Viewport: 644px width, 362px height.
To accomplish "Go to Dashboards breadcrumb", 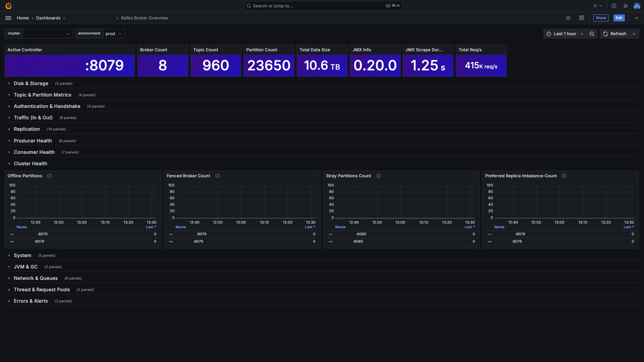I will (48, 18).
